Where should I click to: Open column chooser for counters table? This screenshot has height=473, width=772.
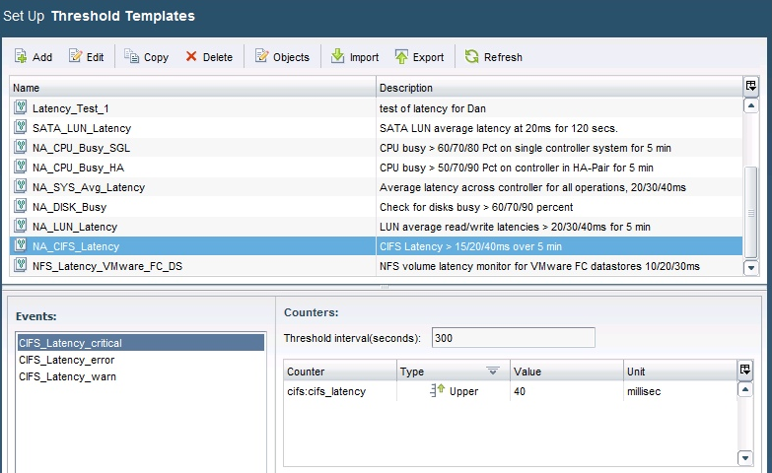tap(745, 371)
